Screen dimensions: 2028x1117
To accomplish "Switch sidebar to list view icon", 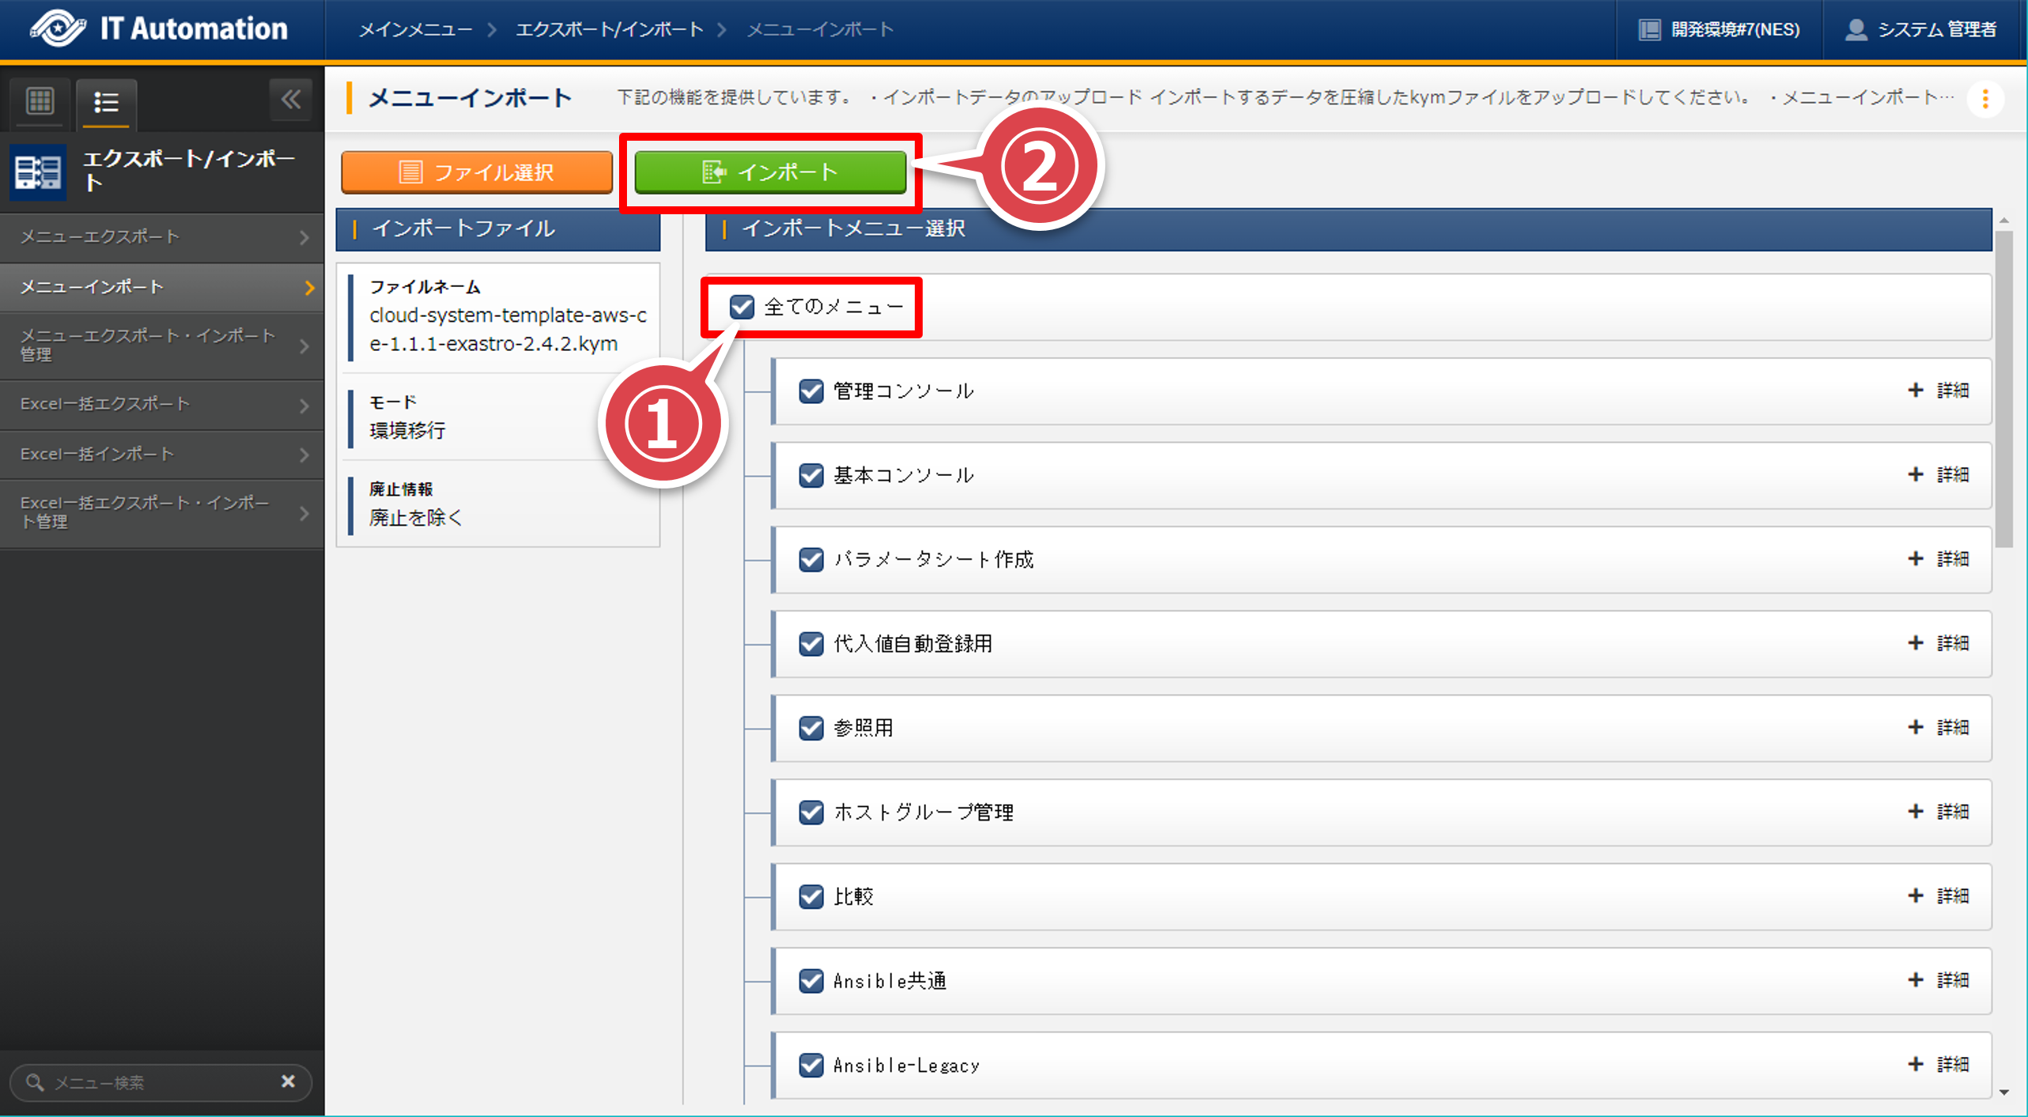I will point(106,102).
